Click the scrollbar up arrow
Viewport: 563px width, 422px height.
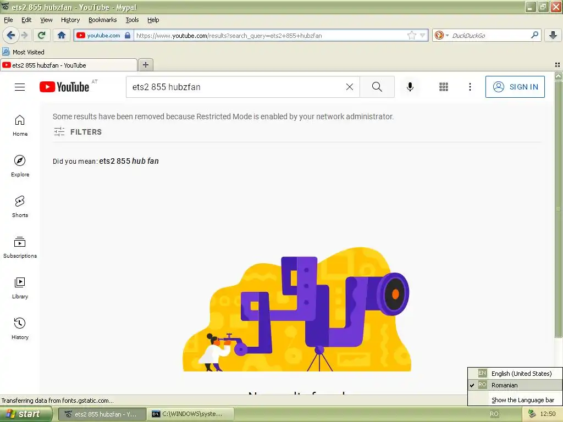[558, 76]
